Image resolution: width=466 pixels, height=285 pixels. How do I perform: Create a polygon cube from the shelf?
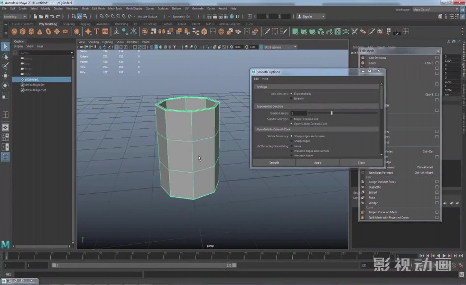tap(23, 32)
